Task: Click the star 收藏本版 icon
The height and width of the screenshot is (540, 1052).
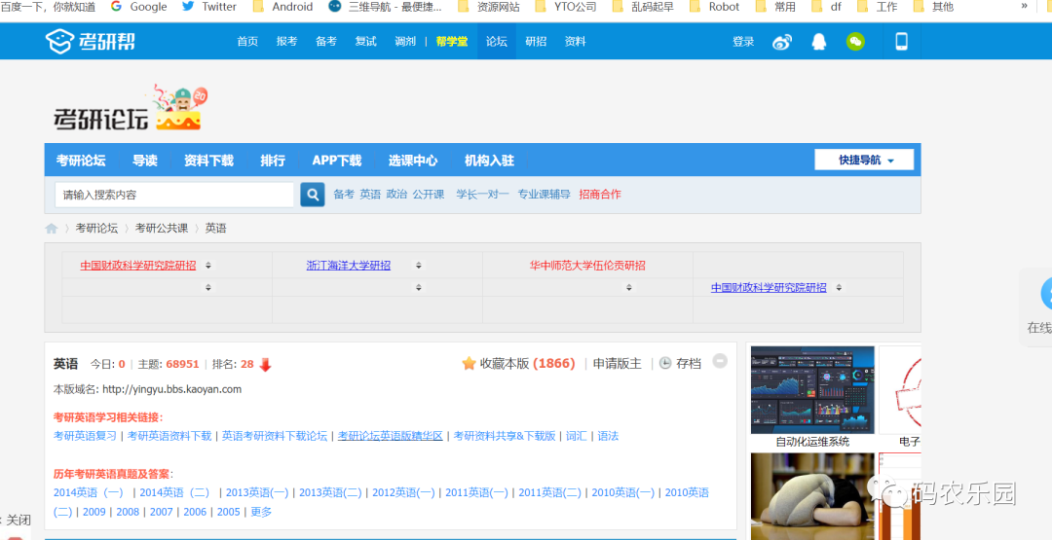Action: click(469, 363)
